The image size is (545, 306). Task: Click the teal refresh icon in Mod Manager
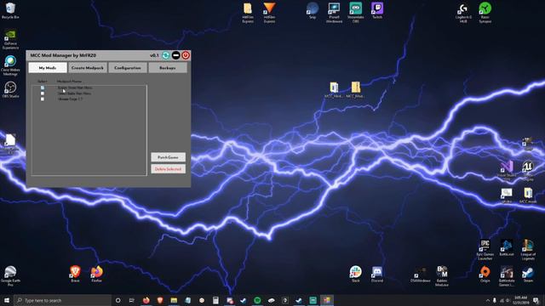(166, 55)
